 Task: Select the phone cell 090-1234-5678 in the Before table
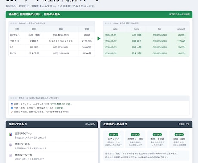pos(61,35)
